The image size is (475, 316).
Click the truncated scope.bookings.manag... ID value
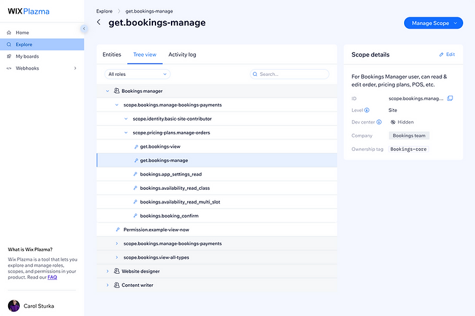pyautogui.click(x=415, y=98)
